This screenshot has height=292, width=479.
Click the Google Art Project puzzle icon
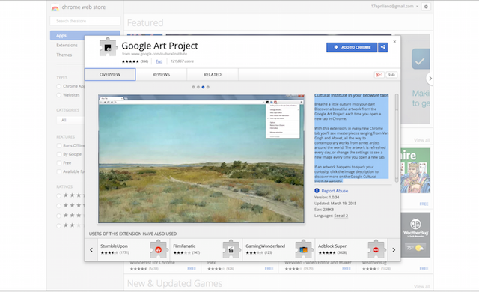pos(108,47)
